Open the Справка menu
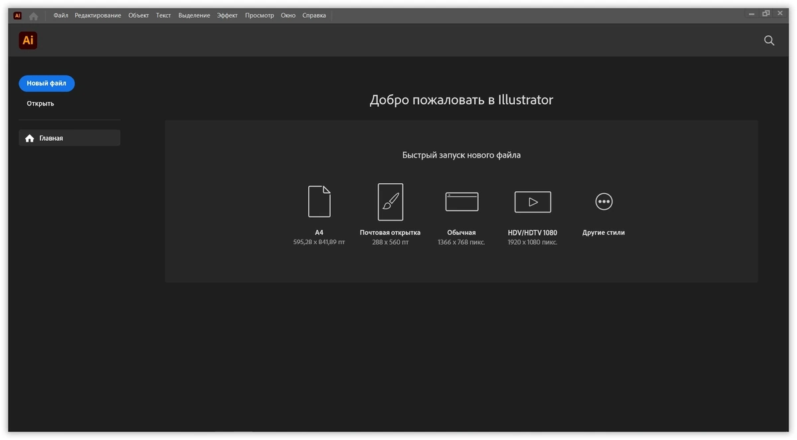This screenshot has height=440, width=797. [314, 15]
